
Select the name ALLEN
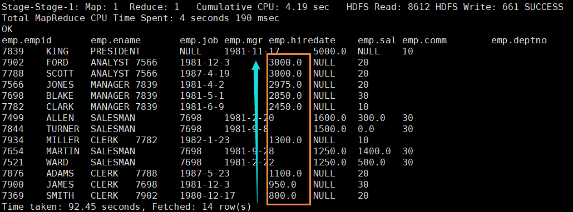[60, 118]
